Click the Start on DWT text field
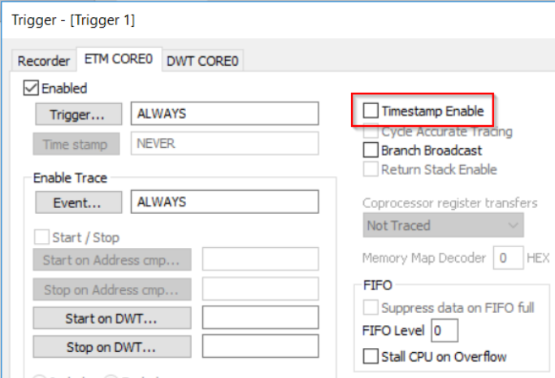The width and height of the screenshot is (555, 378). point(260,318)
